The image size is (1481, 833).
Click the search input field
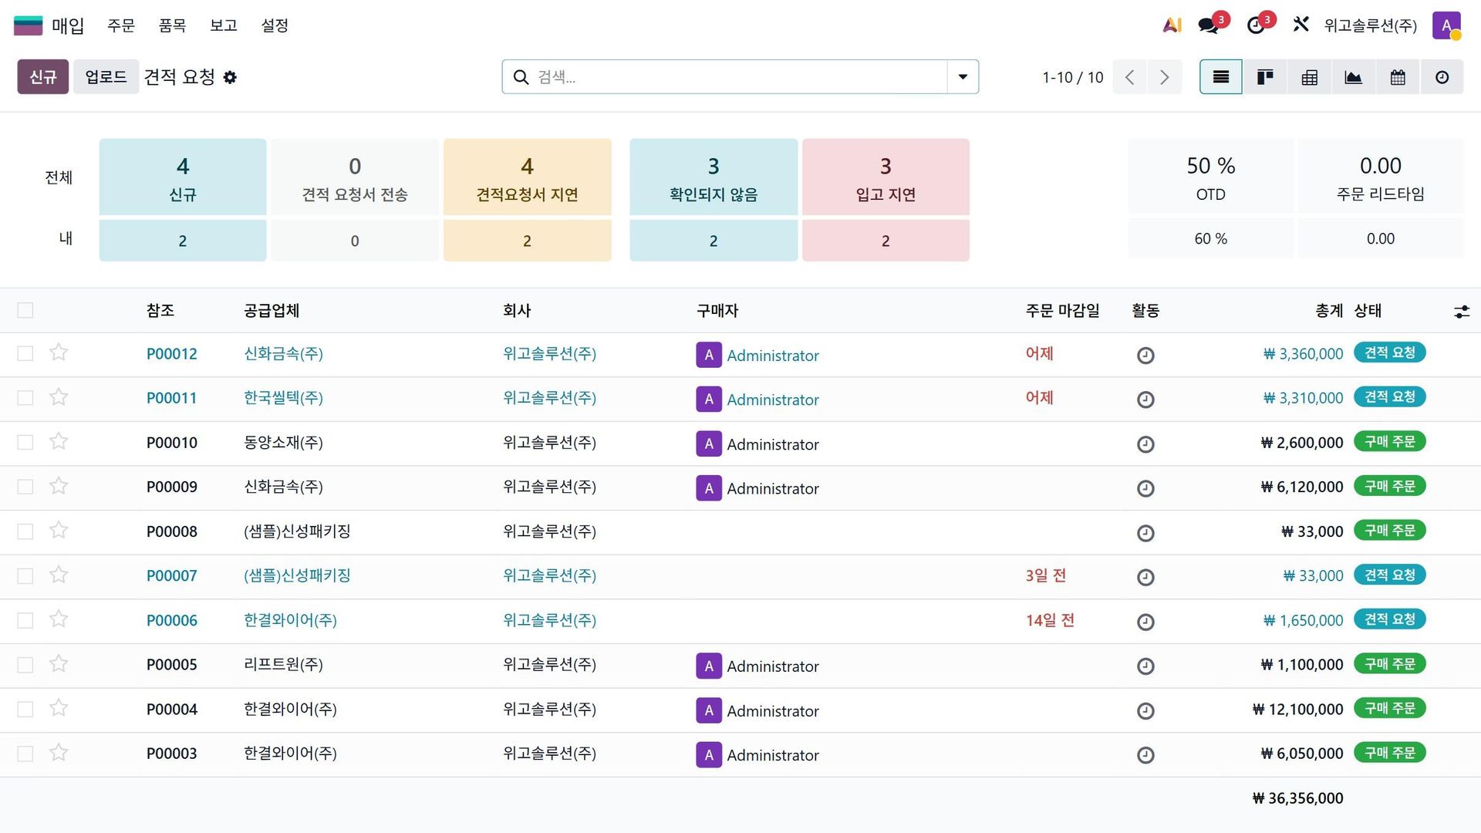(739, 77)
